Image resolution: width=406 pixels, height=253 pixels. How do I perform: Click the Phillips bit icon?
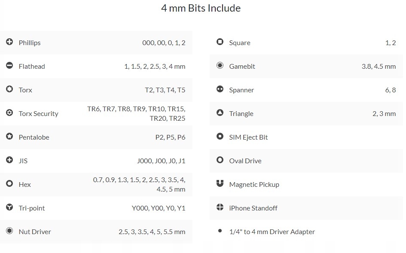coord(9,42)
